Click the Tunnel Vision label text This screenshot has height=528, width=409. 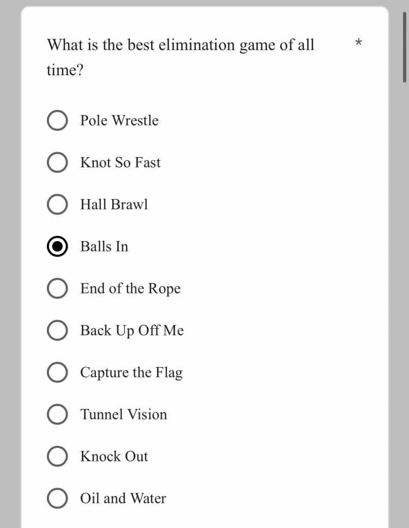(x=124, y=414)
